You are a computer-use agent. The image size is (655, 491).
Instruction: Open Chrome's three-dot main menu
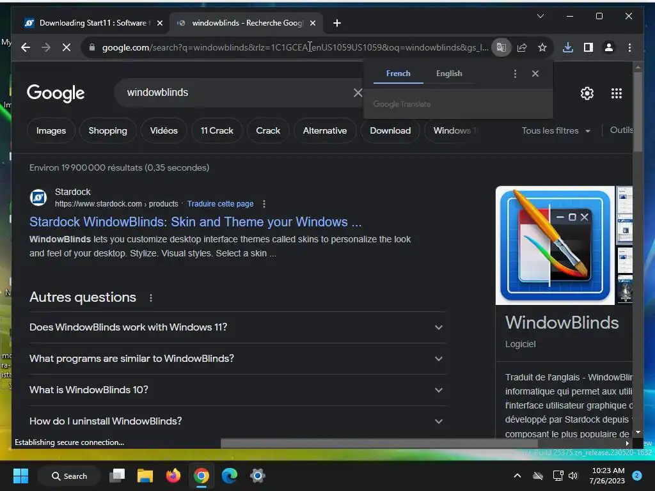(x=629, y=47)
